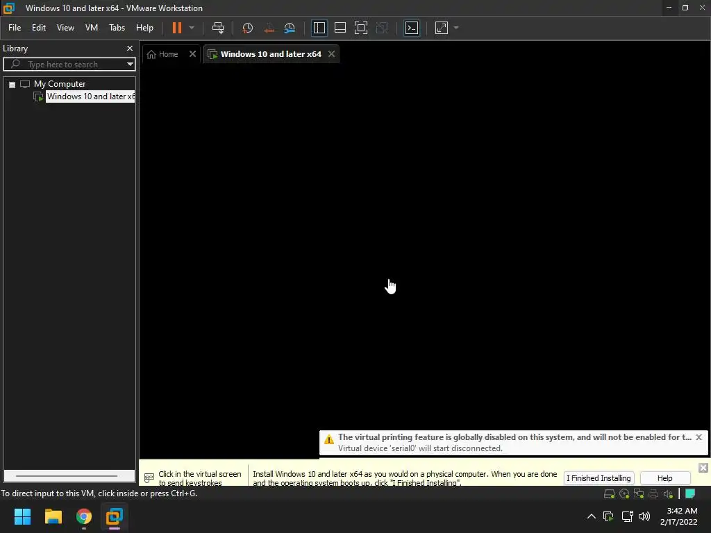Screen dimensions: 711x533
Task: Click the Help button in the install bar
Action: pyautogui.click(x=664, y=478)
